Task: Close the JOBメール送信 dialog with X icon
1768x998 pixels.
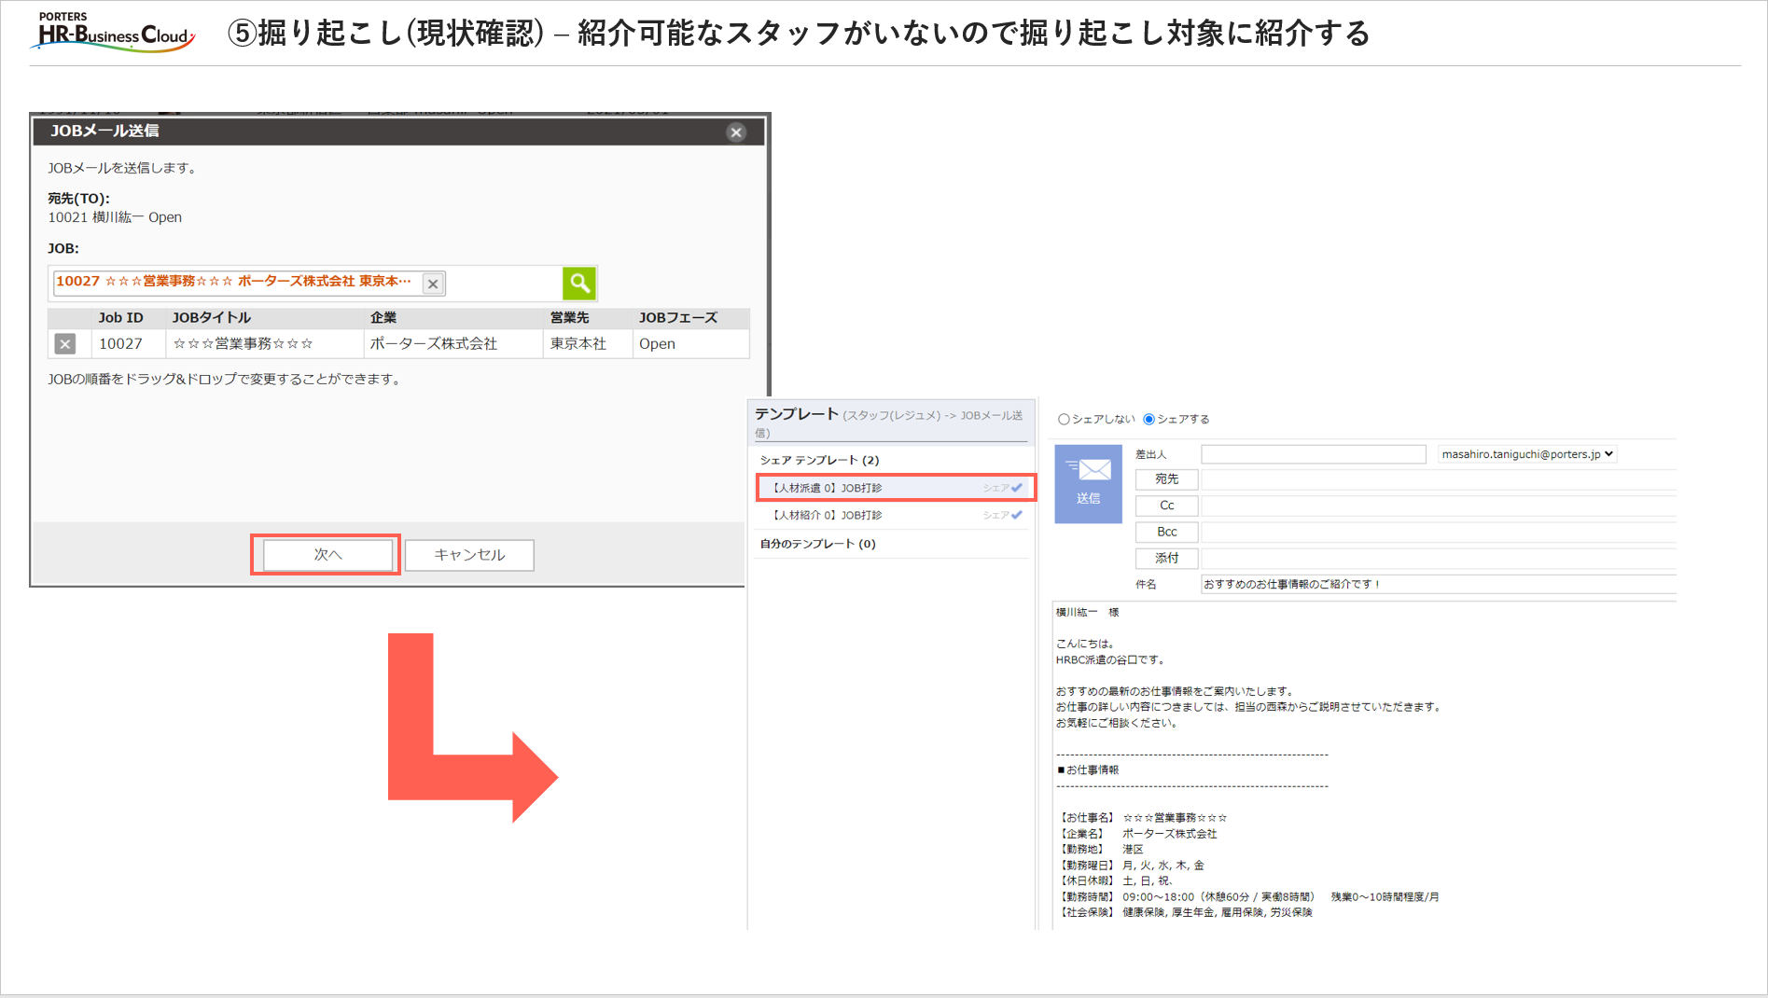Action: click(736, 132)
